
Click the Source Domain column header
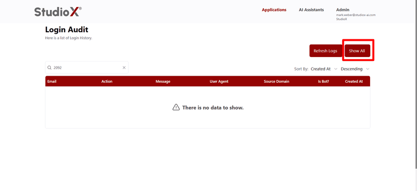click(276, 82)
